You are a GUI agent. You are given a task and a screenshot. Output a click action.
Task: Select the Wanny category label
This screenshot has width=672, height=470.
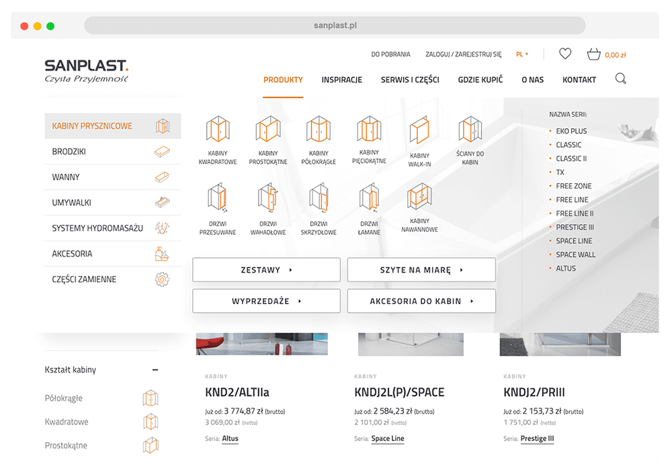click(x=66, y=177)
